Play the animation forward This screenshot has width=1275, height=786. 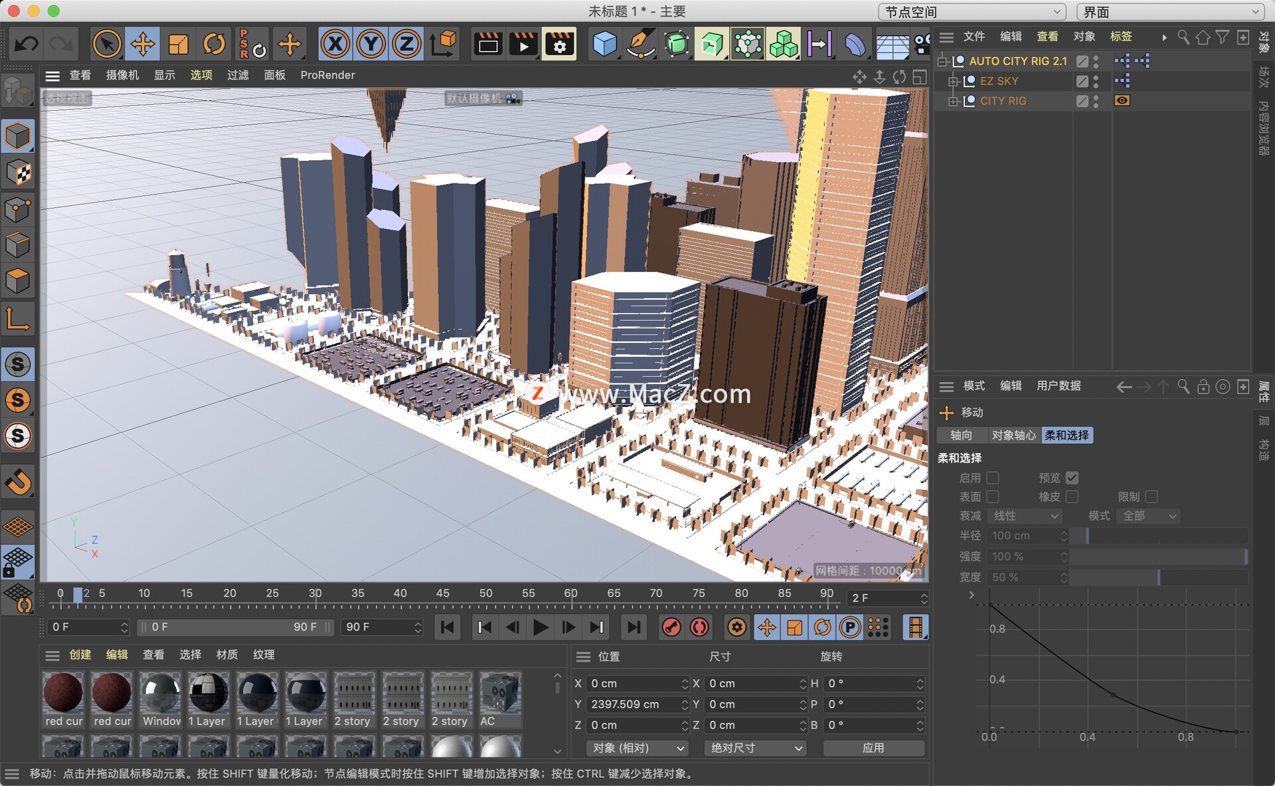pyautogui.click(x=541, y=627)
